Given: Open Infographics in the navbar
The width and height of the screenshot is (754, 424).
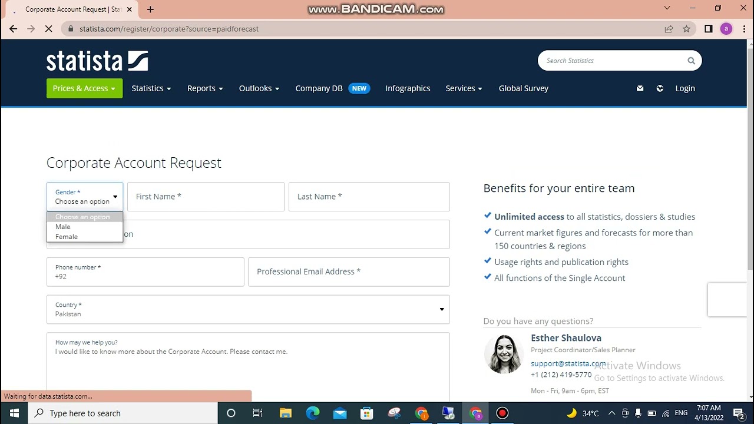Looking at the screenshot, I should coord(408,88).
